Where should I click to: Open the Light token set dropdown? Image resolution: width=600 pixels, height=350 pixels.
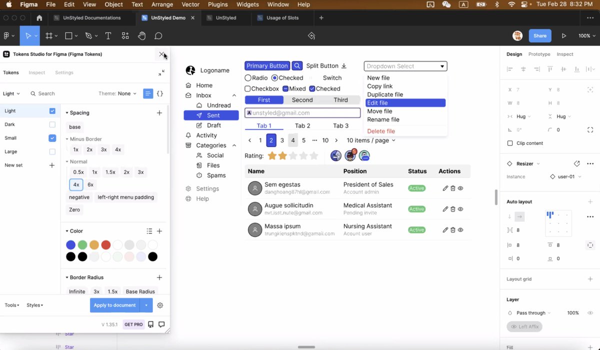pyautogui.click(x=11, y=93)
